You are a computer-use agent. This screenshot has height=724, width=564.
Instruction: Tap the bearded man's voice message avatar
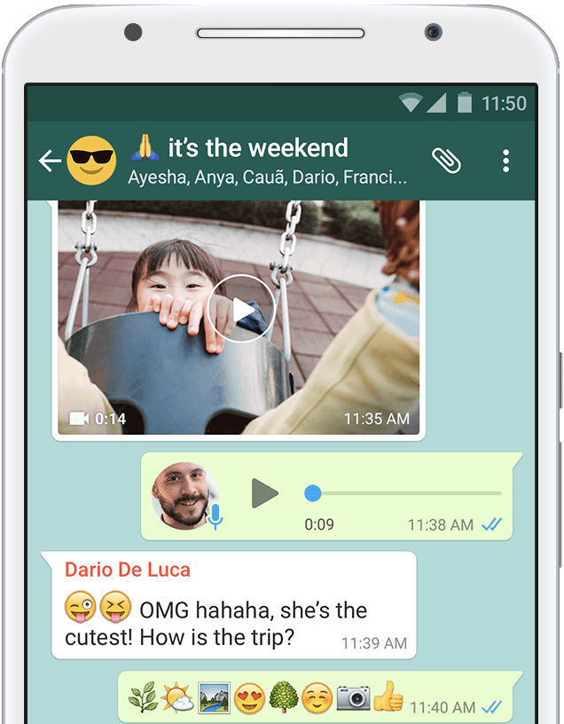click(184, 495)
